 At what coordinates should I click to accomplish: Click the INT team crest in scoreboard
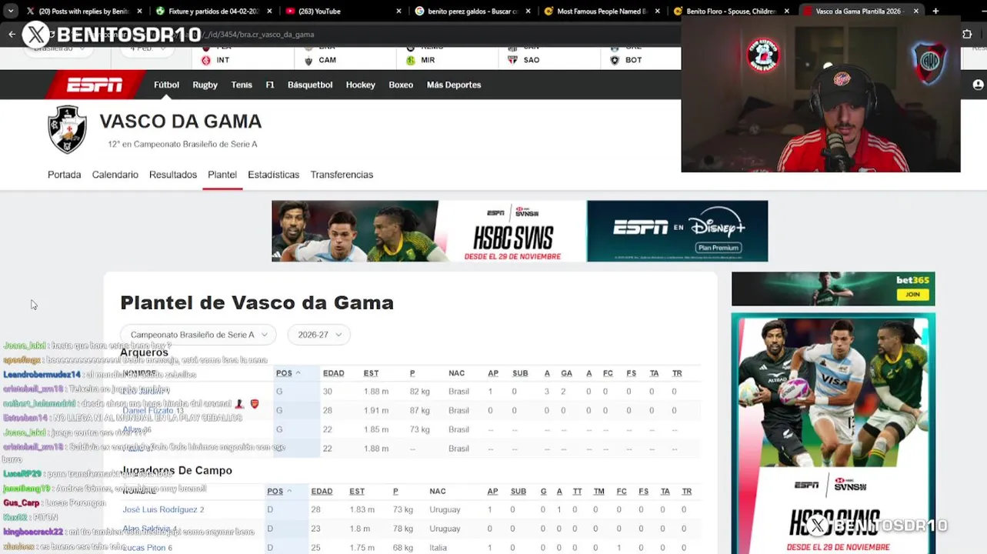pos(205,60)
